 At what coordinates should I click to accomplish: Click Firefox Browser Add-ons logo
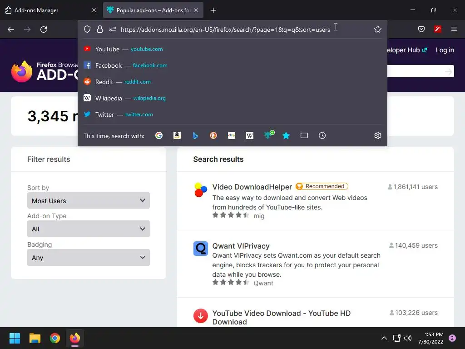(45, 71)
